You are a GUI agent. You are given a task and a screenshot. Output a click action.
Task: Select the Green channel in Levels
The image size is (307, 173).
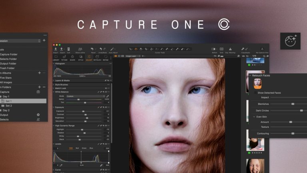84,148
